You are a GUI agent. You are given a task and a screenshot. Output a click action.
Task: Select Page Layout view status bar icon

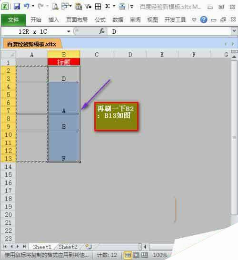point(136,255)
